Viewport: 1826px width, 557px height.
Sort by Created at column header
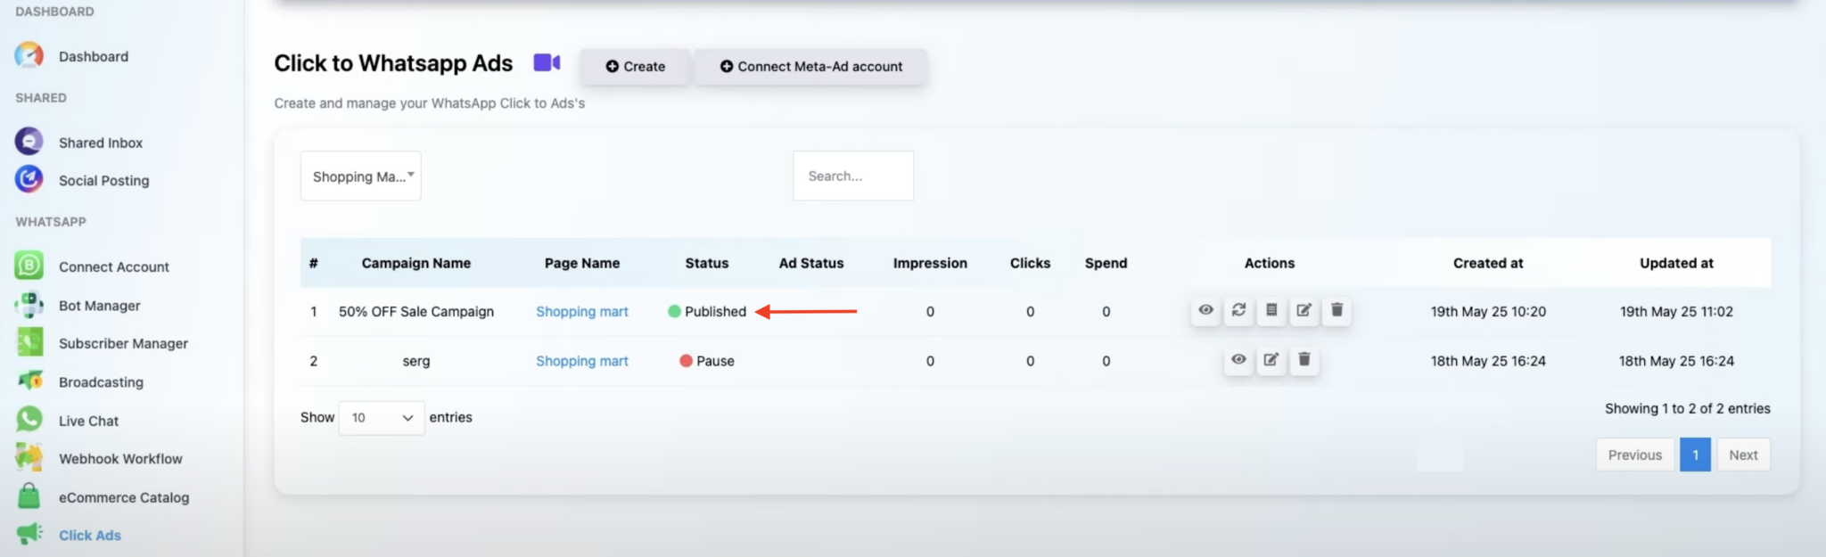(1488, 263)
